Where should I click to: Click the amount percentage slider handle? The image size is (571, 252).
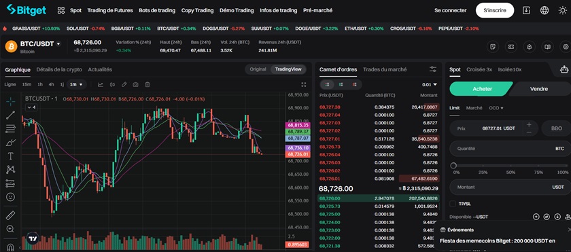click(453, 166)
